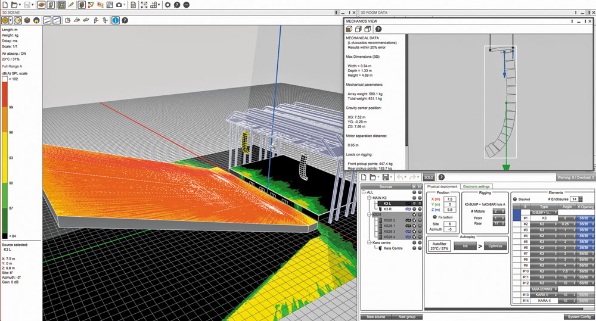
Task: Toggle the Stacked option
Action: pos(516,200)
